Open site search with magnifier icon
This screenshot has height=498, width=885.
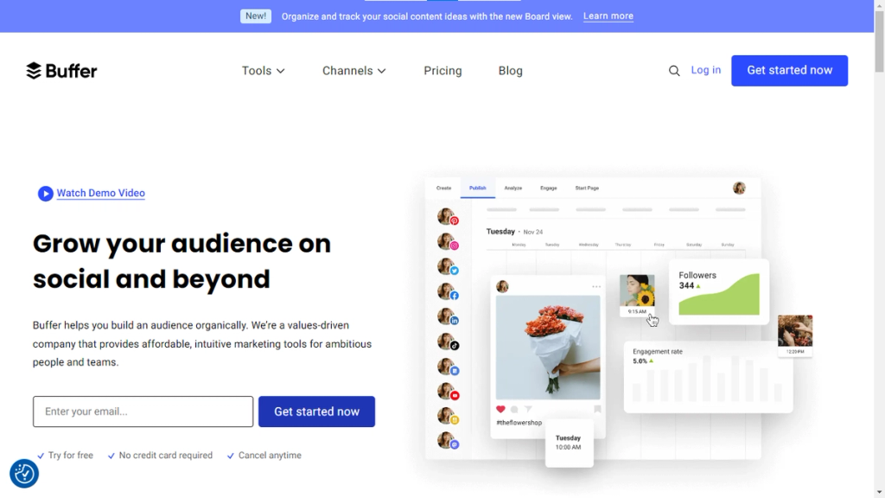[674, 71]
